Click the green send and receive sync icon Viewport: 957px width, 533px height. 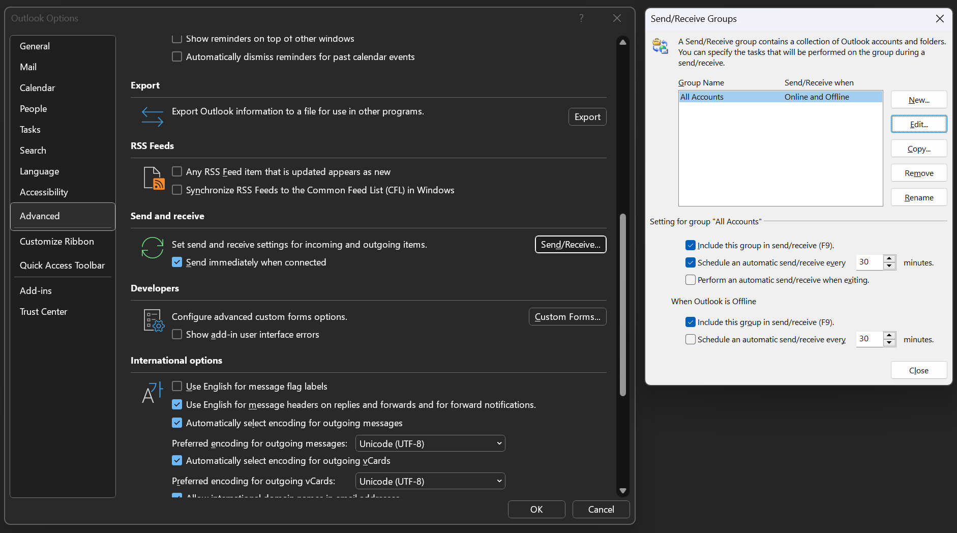pyautogui.click(x=152, y=248)
